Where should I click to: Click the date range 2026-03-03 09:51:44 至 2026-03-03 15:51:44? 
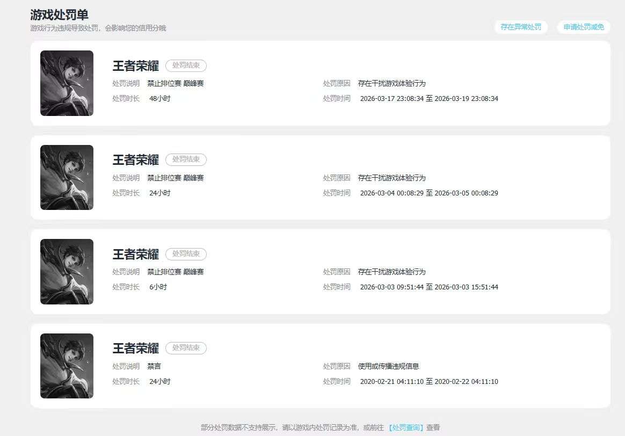coord(430,287)
